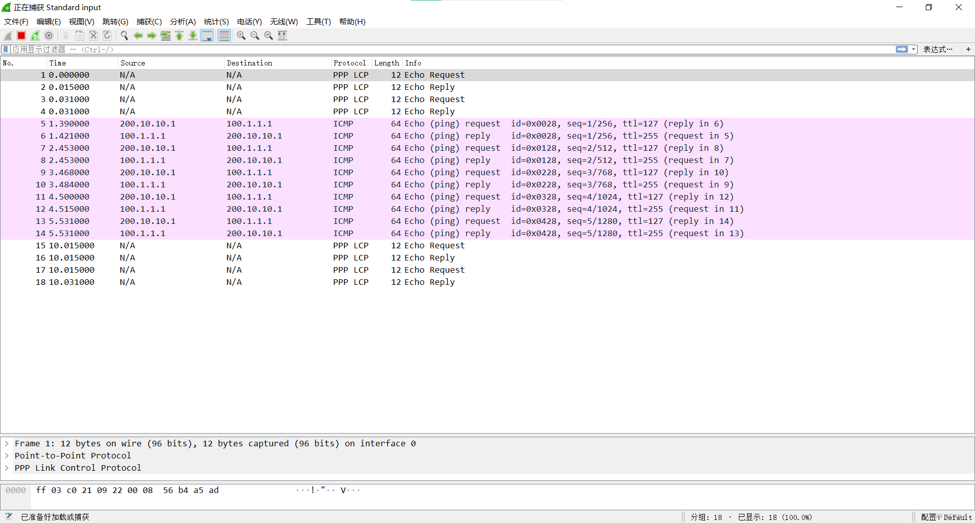Click the start capture shark fin icon
This screenshot has height=523, width=975.
[8, 36]
